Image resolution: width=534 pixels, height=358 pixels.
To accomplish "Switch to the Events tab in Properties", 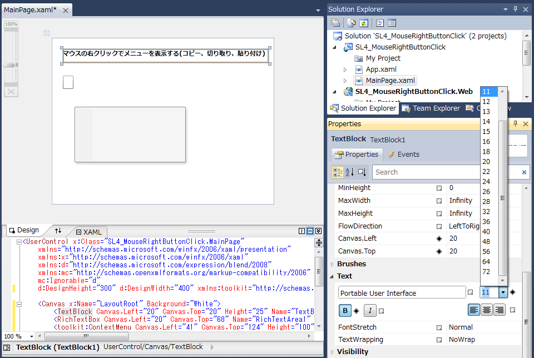I will click(404, 155).
